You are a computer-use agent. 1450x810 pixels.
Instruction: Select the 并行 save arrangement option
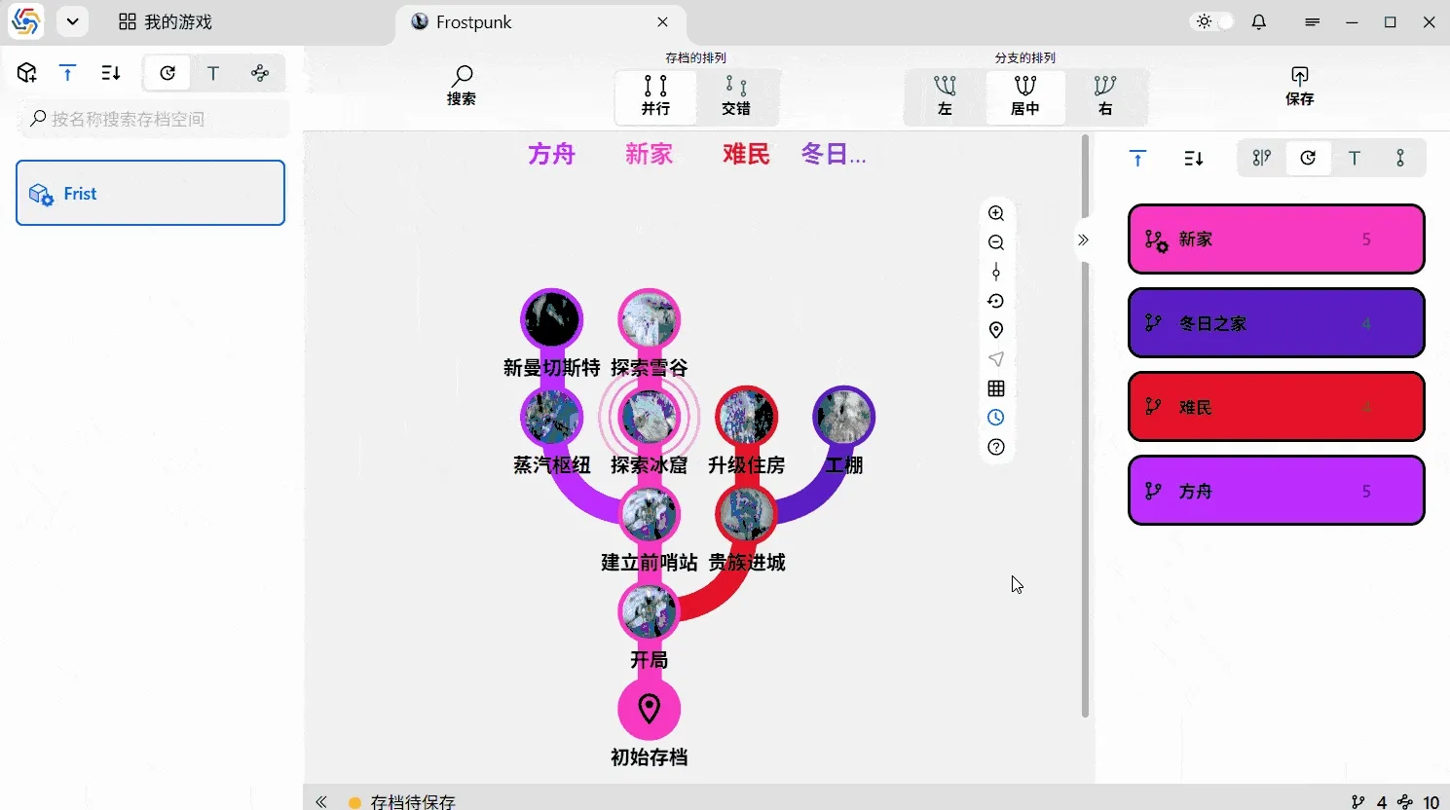[655, 95]
